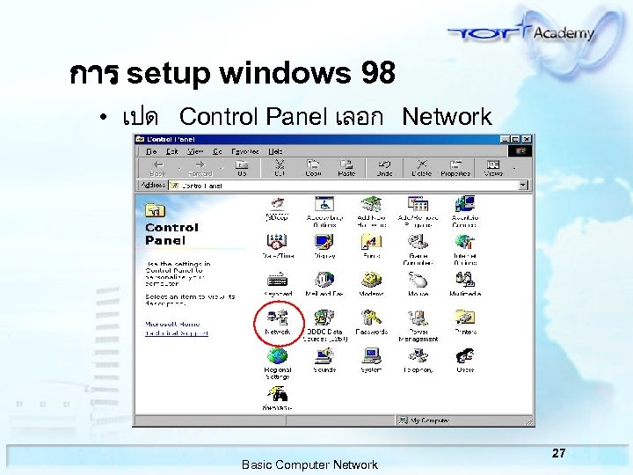Open the Passwords keys icon
The width and height of the screenshot is (633, 475).
click(x=371, y=322)
